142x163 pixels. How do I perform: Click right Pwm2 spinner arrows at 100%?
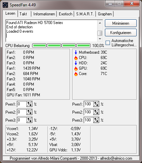(x=96, y=112)
